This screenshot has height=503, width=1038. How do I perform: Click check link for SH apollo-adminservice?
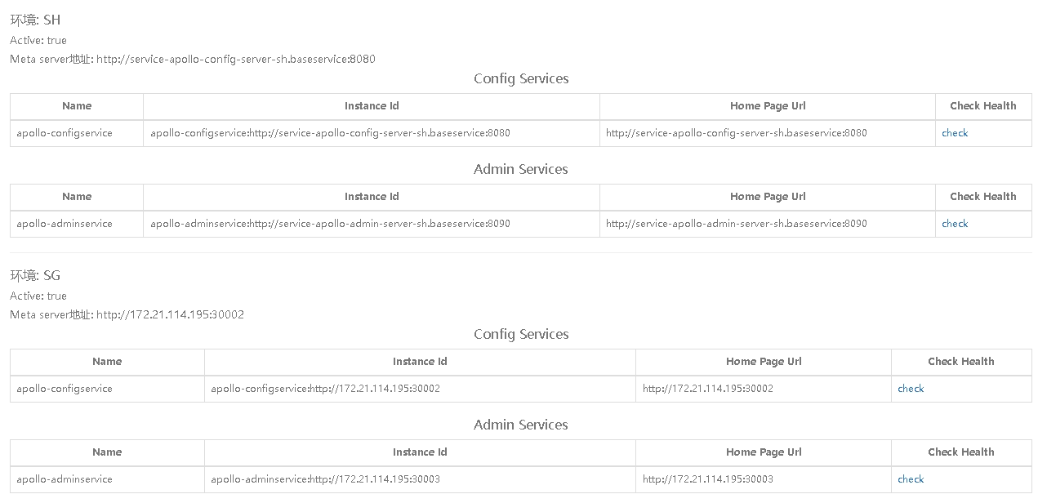tap(954, 224)
